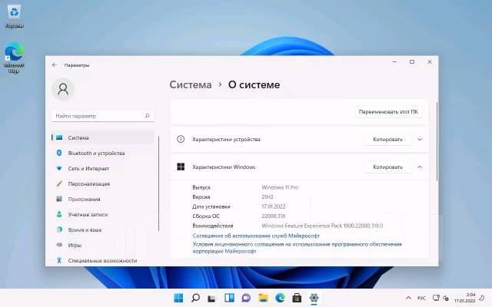Open the clock and date in taskbar
This screenshot has width=492, height=307.
(465, 298)
